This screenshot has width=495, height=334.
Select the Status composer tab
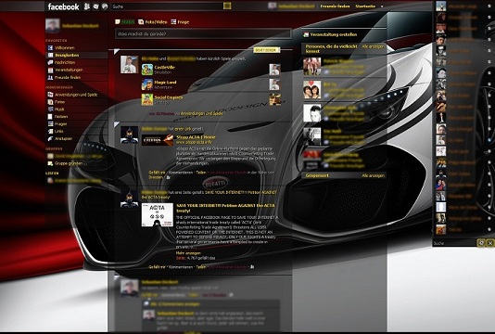125,22
